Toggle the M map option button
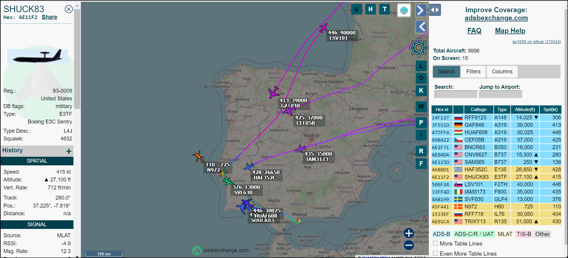Viewport: 568px width, 258px height. [x=421, y=107]
